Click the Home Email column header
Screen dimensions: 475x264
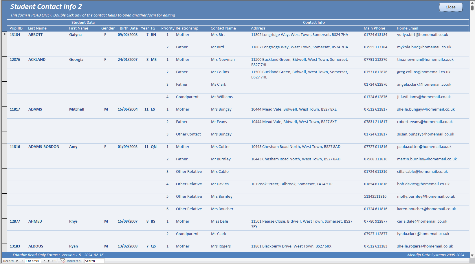(x=408, y=28)
